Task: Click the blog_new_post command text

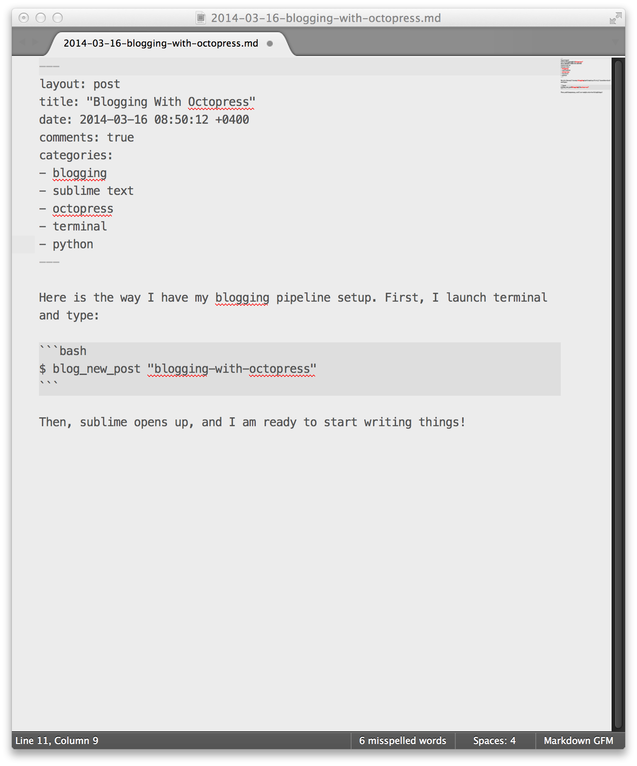Action: click(97, 369)
